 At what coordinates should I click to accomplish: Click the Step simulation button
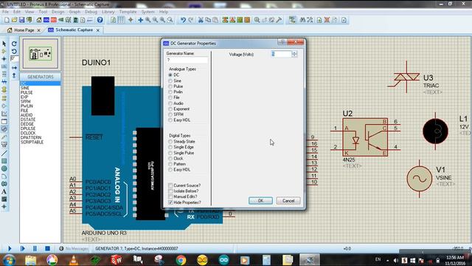23,248
